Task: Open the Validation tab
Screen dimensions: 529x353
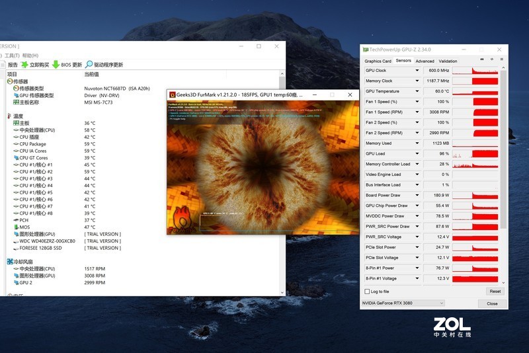Action: click(448, 61)
